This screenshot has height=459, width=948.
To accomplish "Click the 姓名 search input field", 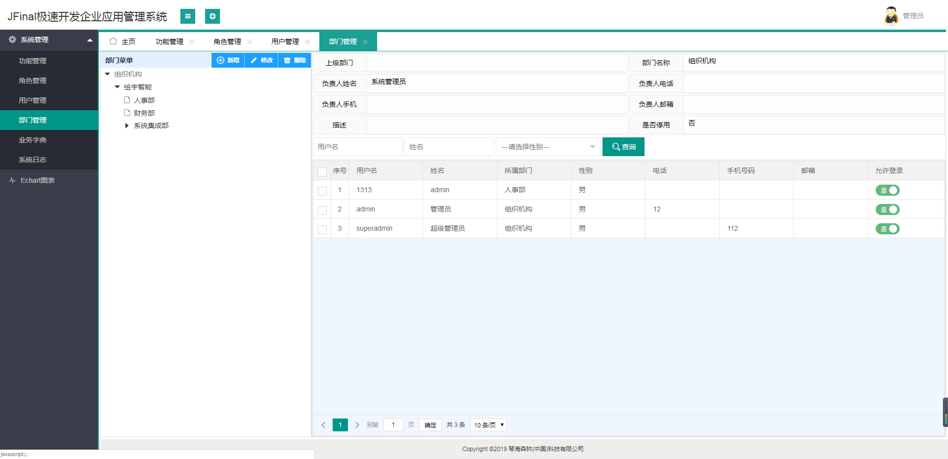I will [x=449, y=147].
